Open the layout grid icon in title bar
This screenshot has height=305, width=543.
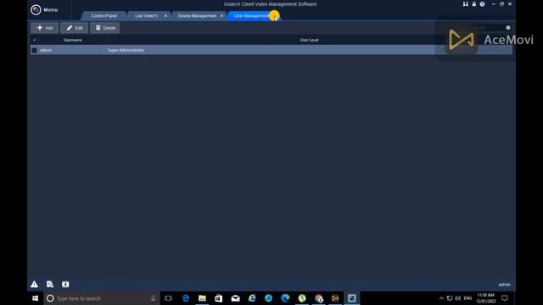(466, 4)
